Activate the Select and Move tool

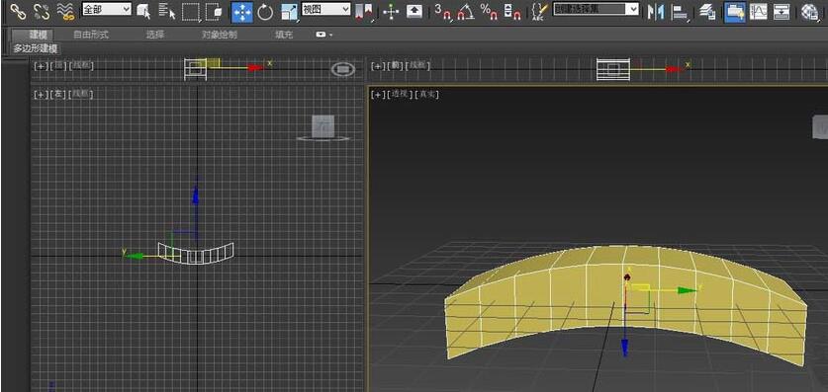click(x=241, y=12)
